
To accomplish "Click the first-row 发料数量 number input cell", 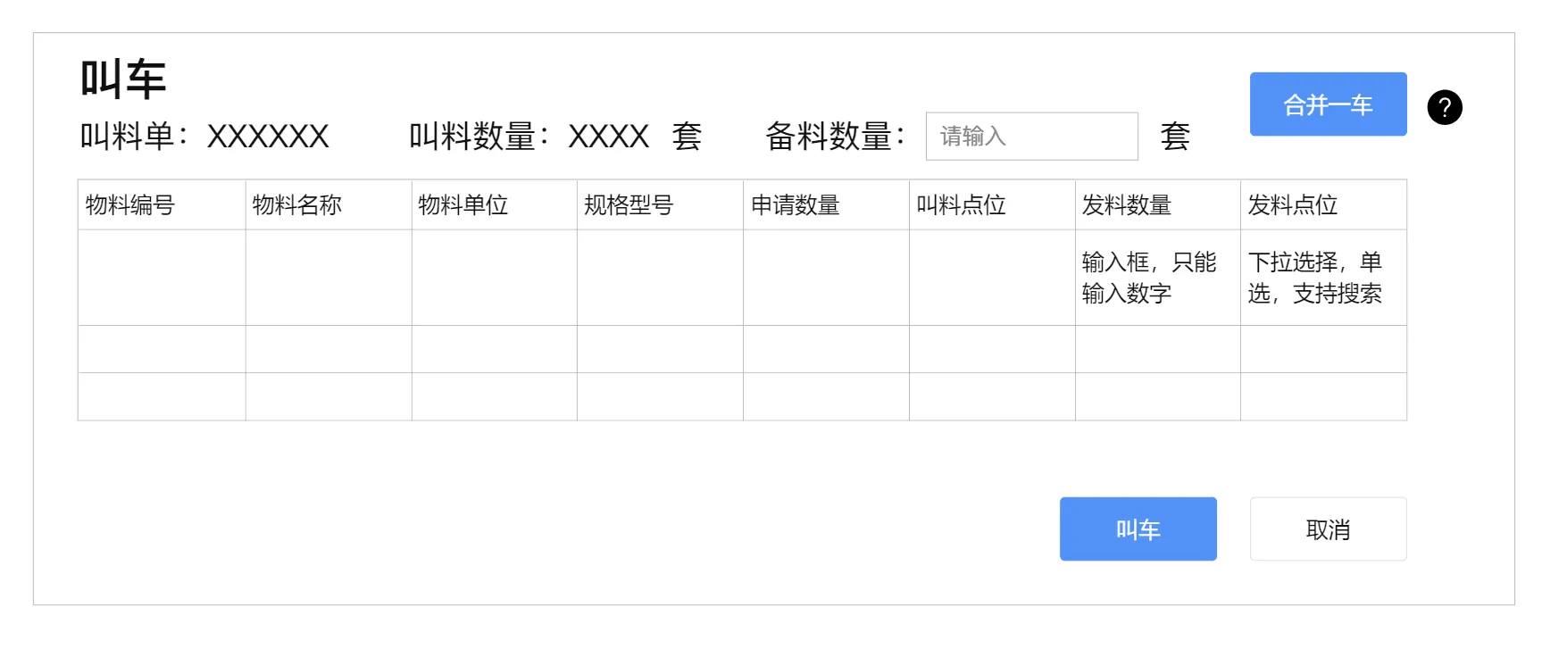I will click(x=1157, y=278).
